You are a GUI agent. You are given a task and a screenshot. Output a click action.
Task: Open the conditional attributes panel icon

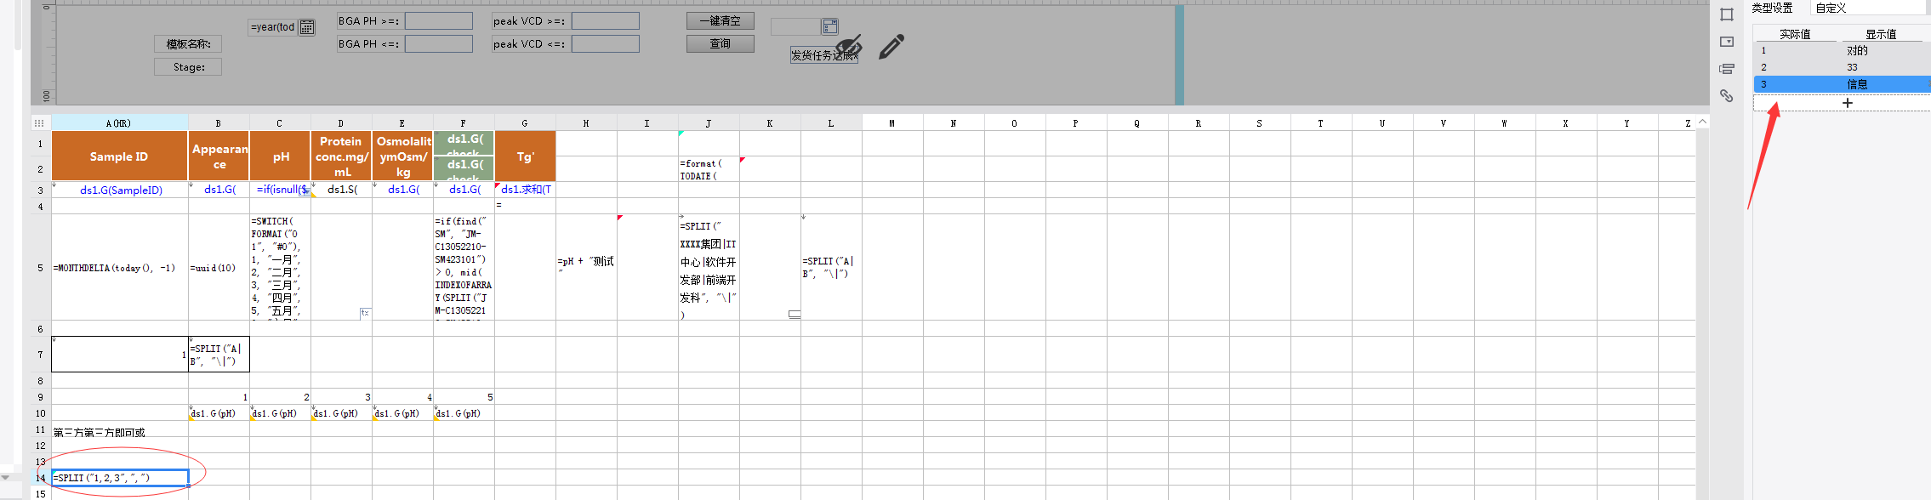pyautogui.click(x=1726, y=69)
